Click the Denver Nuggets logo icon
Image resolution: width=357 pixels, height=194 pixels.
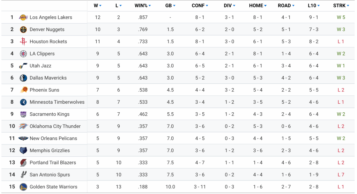click(x=23, y=30)
